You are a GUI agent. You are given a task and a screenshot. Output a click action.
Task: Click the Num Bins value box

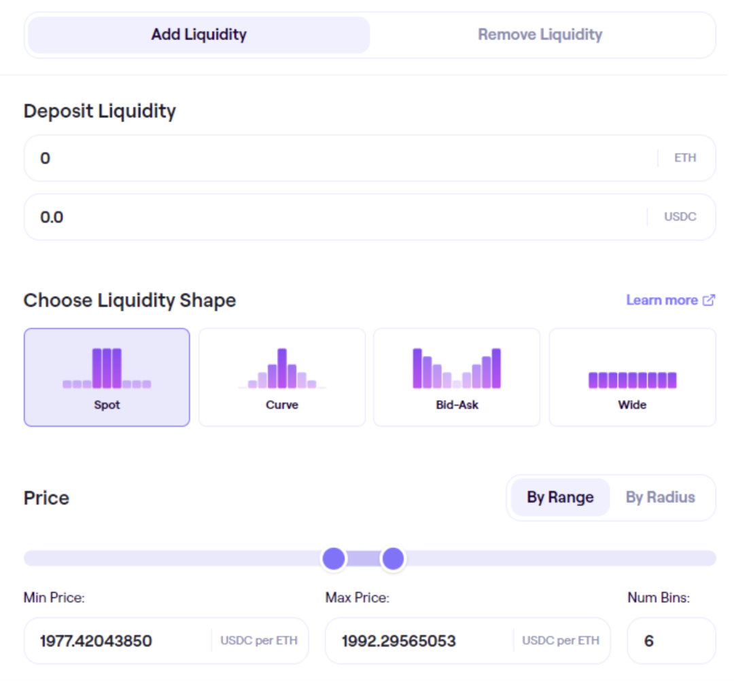(671, 640)
